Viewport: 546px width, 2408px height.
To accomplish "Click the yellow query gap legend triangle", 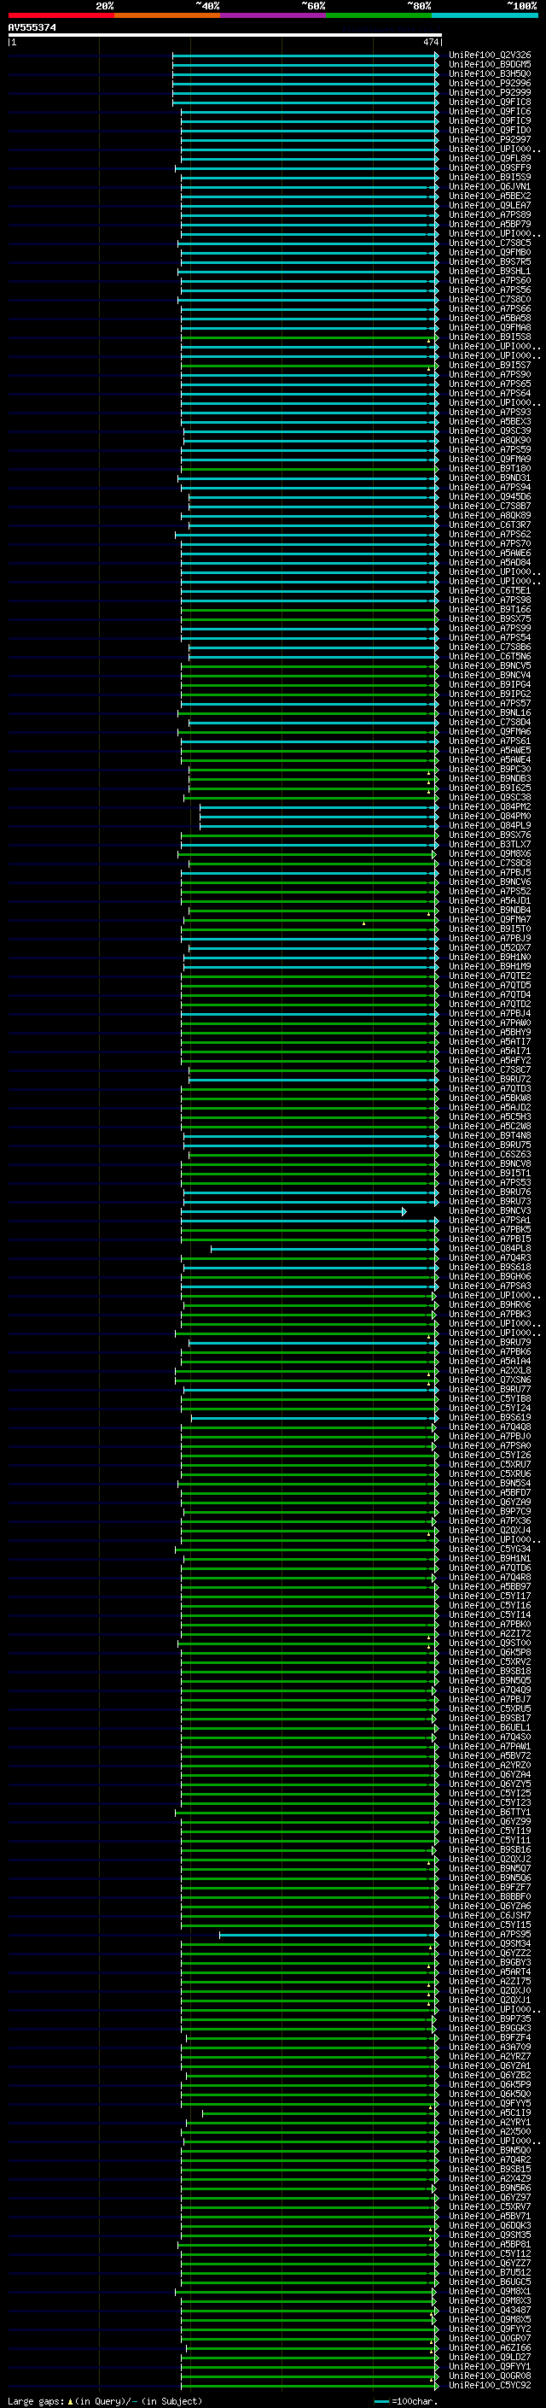I will click(x=70, y=2401).
